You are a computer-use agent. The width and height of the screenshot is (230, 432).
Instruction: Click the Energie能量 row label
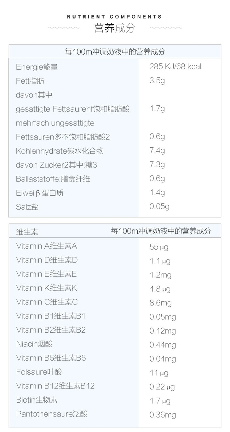[x=37, y=67]
